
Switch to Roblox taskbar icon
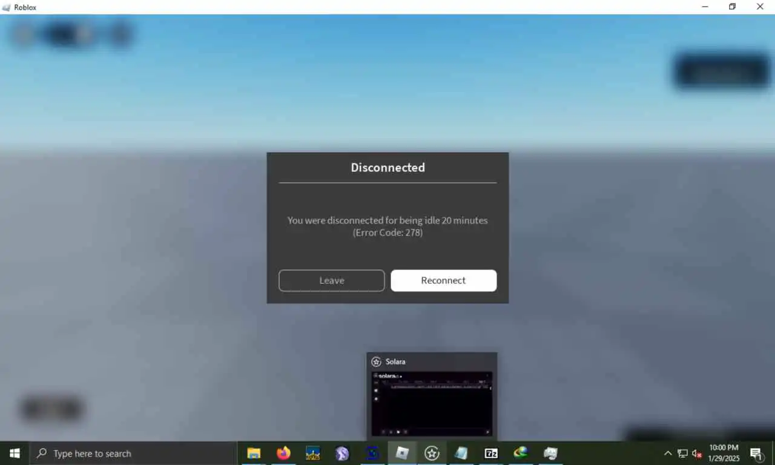tap(402, 453)
